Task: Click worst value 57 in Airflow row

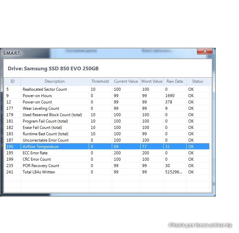Action: coord(145,147)
